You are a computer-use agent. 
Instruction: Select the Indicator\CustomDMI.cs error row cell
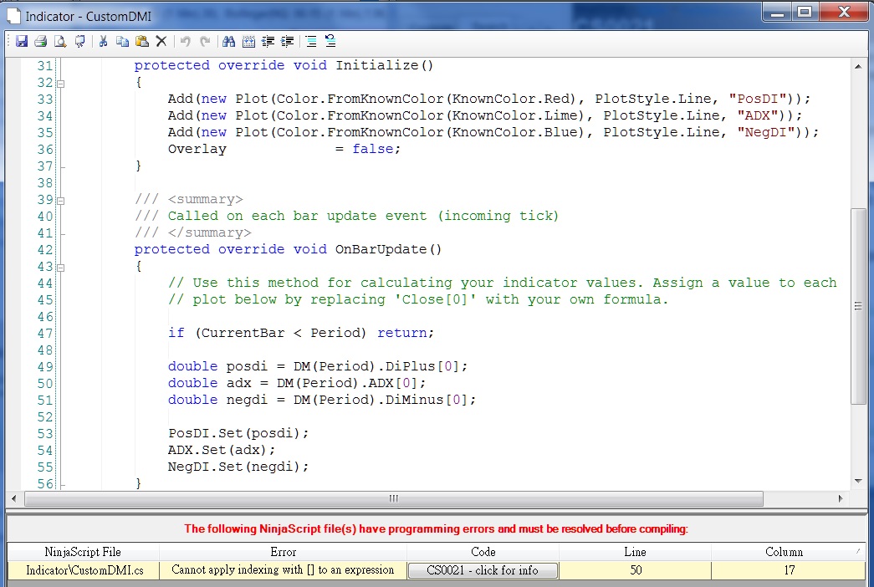pos(84,570)
